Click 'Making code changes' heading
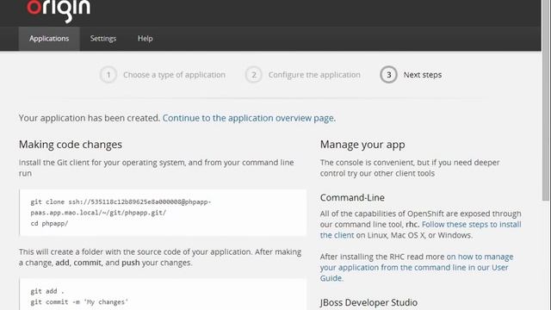 click(71, 145)
